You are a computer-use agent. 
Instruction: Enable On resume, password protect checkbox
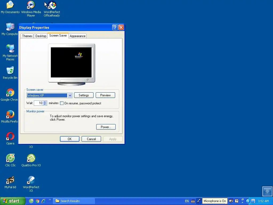tap(62, 103)
